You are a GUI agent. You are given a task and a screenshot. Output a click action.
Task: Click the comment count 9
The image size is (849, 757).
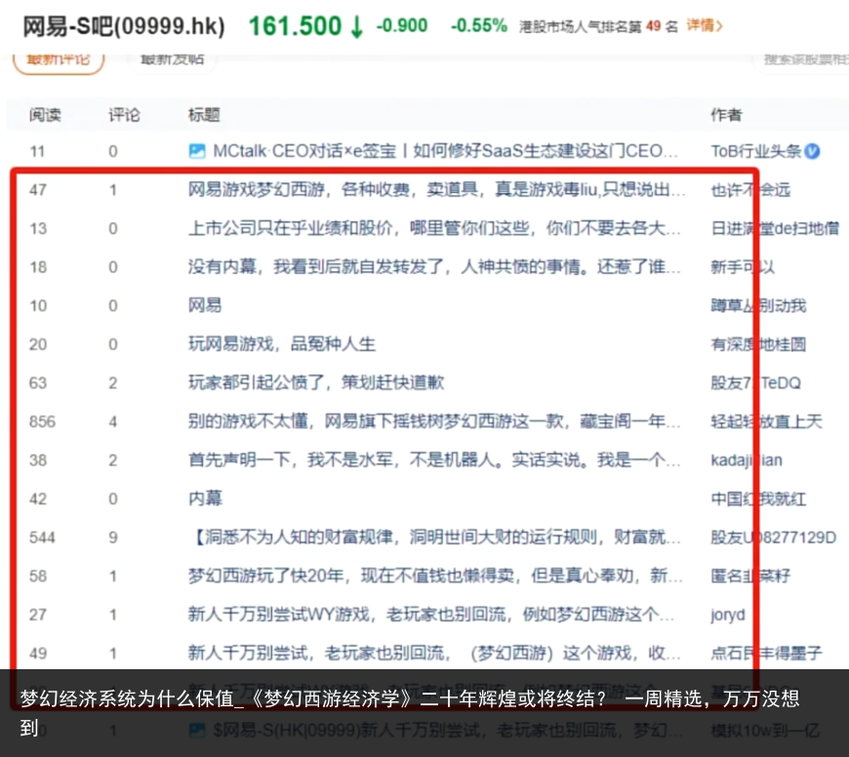tap(112, 538)
